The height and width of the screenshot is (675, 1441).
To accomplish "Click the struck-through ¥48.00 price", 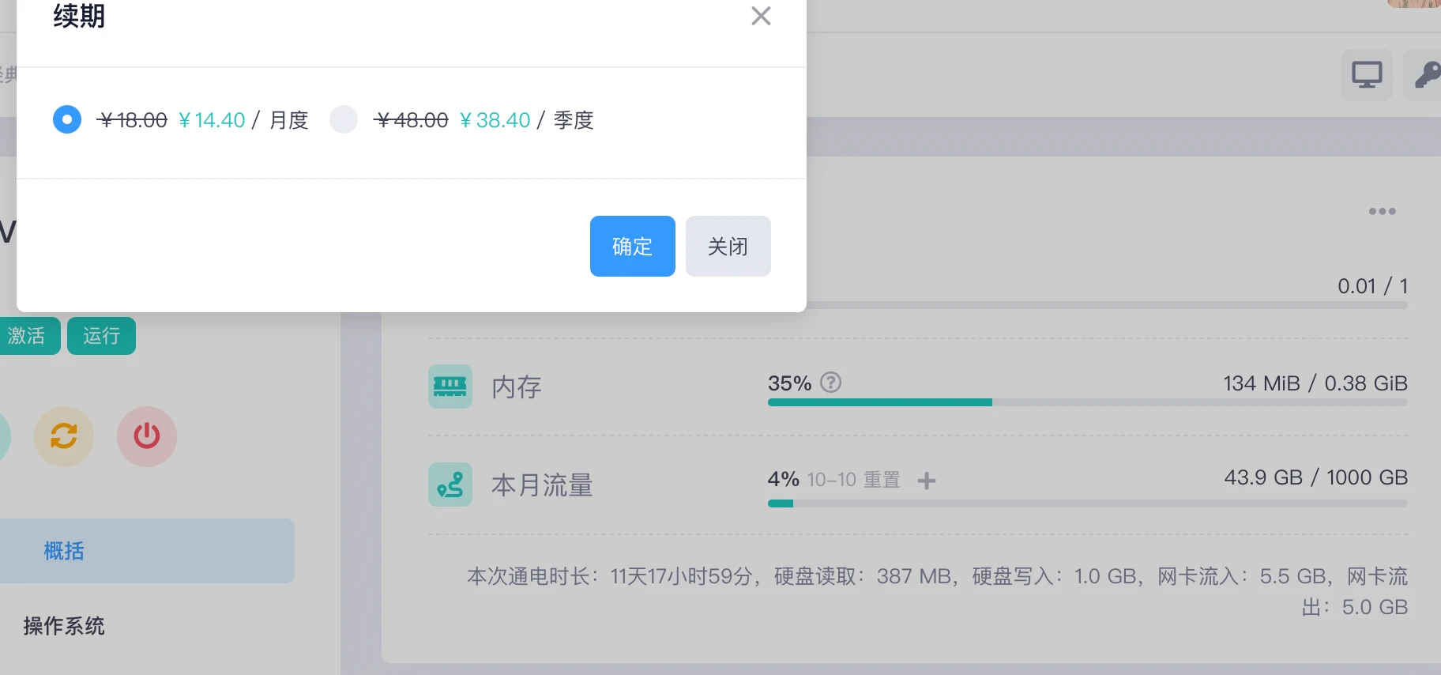I will click(x=411, y=120).
